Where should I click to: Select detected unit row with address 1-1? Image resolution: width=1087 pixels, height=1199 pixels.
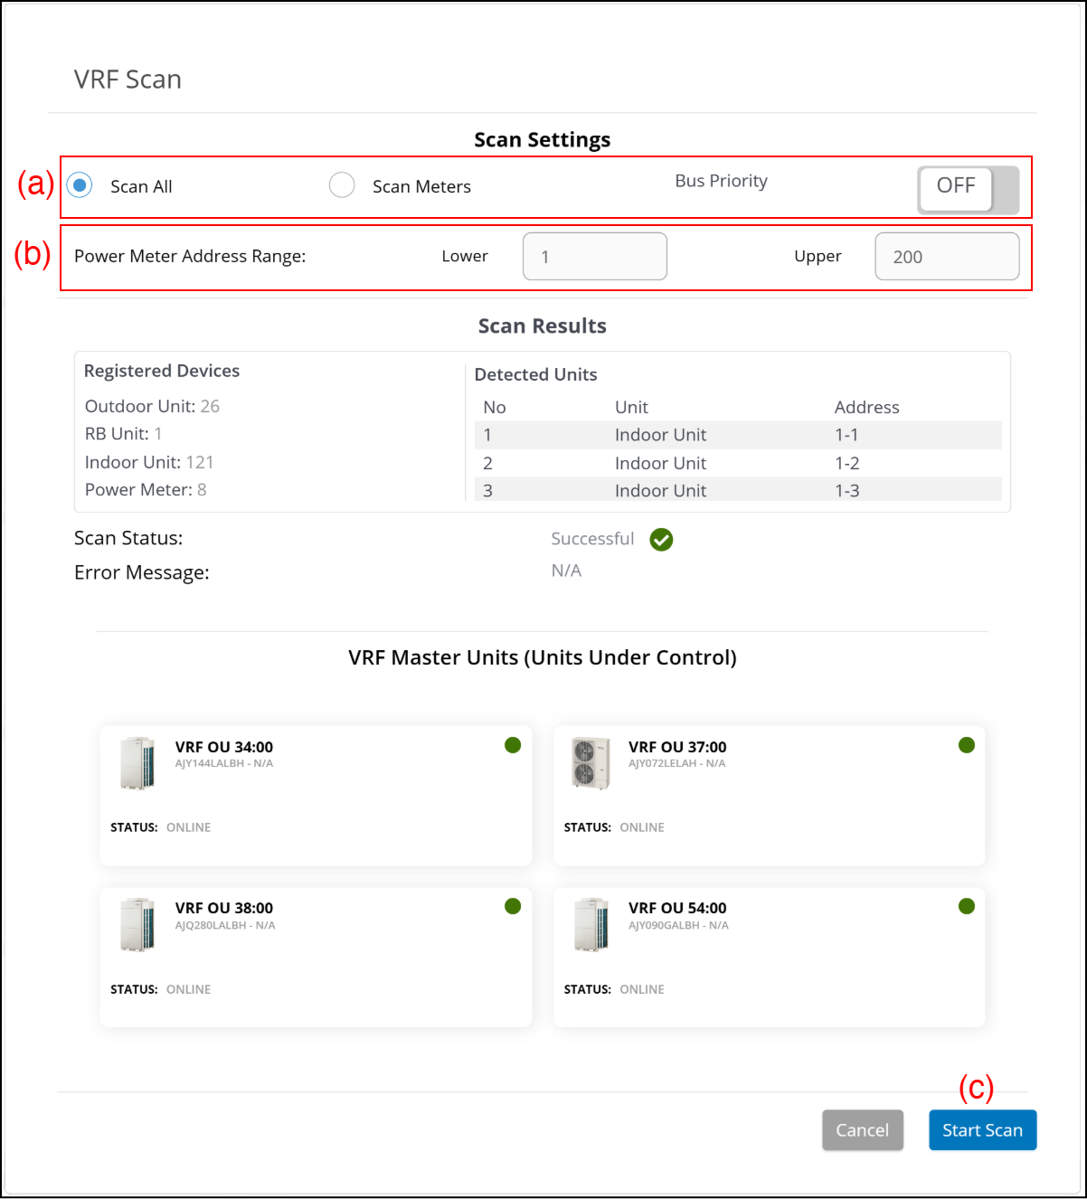tap(737, 435)
